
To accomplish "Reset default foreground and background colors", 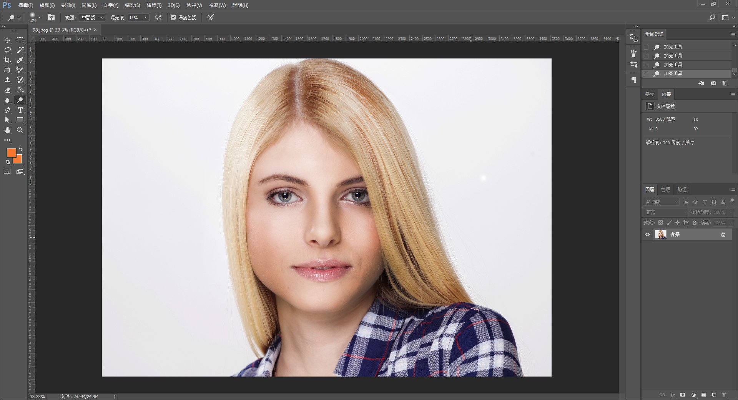I will click(8, 162).
